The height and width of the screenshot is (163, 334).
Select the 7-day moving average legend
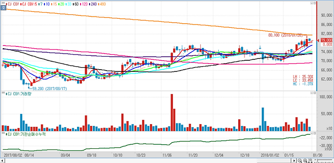click(41, 4)
